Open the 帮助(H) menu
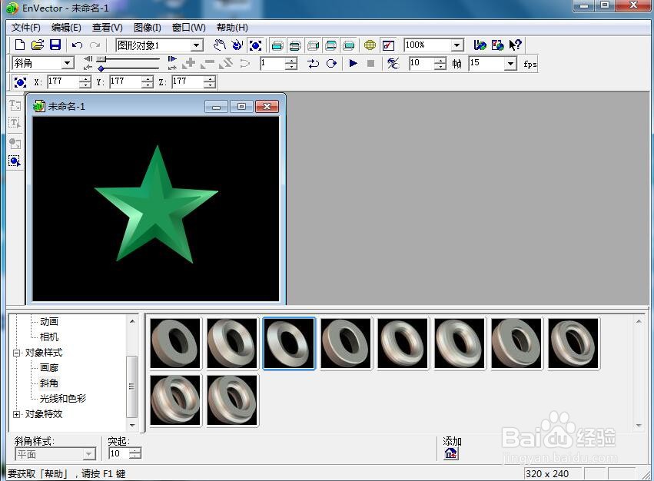Image resolution: width=654 pixels, height=481 pixels. point(232,28)
